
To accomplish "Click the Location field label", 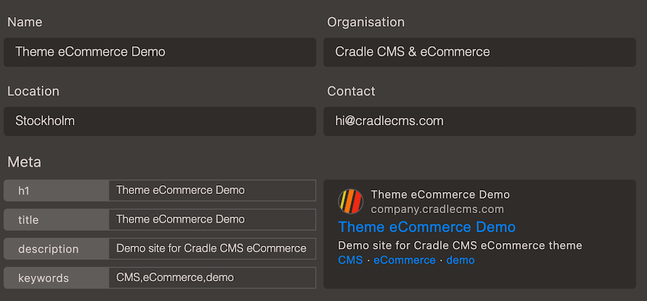I will (x=33, y=91).
